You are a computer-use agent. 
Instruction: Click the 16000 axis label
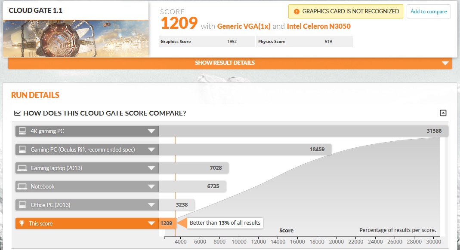pos(297,242)
